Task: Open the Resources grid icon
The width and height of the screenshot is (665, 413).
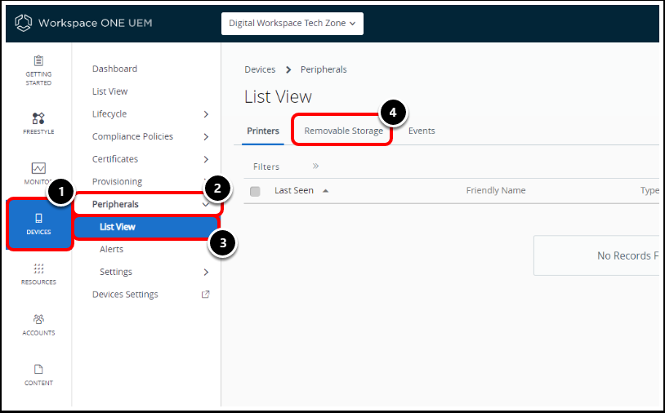Action: click(x=38, y=269)
